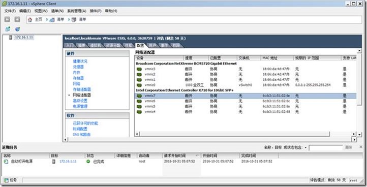The image size is (367, 187).
Task: Open 已获许可的功能 software link
Action: [x=85, y=123]
